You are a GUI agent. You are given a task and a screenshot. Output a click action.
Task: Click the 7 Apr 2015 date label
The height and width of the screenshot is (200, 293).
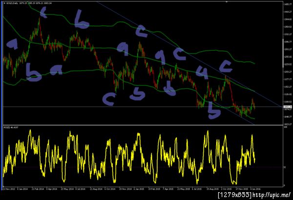tap(168, 189)
